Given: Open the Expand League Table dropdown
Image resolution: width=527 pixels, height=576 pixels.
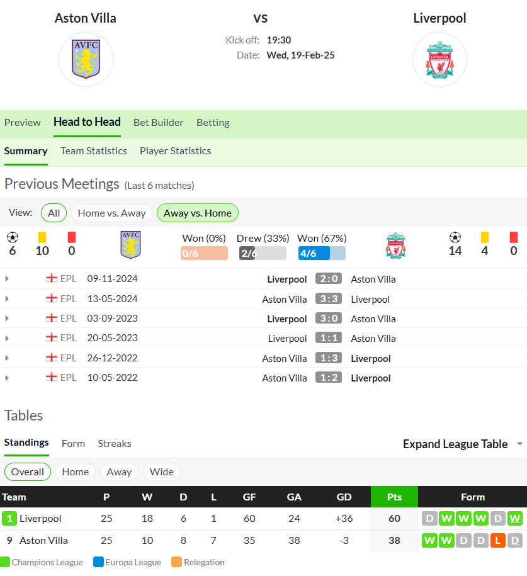Looking at the screenshot, I should [x=463, y=444].
